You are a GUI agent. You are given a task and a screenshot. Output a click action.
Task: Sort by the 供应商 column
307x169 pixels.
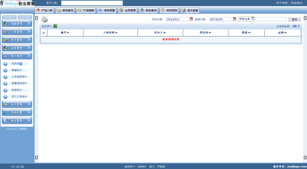point(205,33)
